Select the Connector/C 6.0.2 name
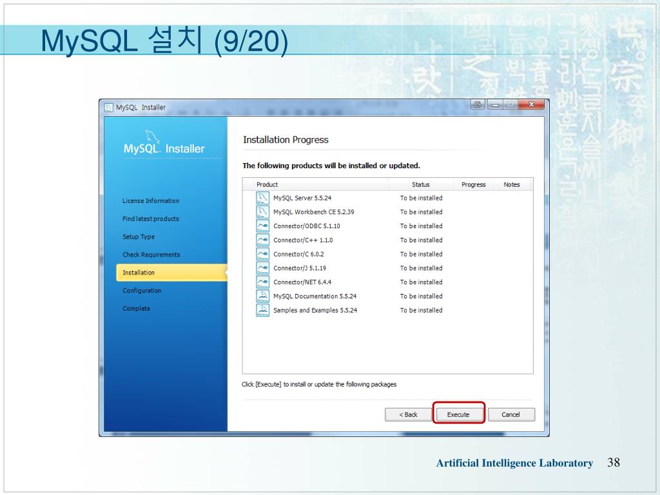The width and height of the screenshot is (660, 495). pos(298,254)
